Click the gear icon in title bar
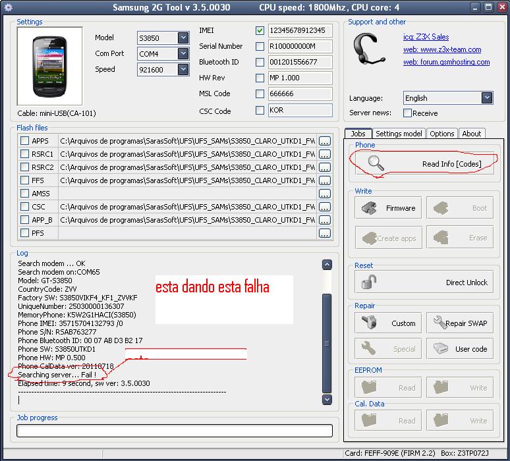 click(x=9, y=7)
